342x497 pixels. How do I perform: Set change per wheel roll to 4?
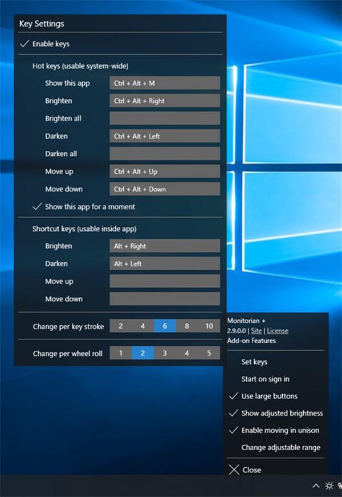(186, 353)
